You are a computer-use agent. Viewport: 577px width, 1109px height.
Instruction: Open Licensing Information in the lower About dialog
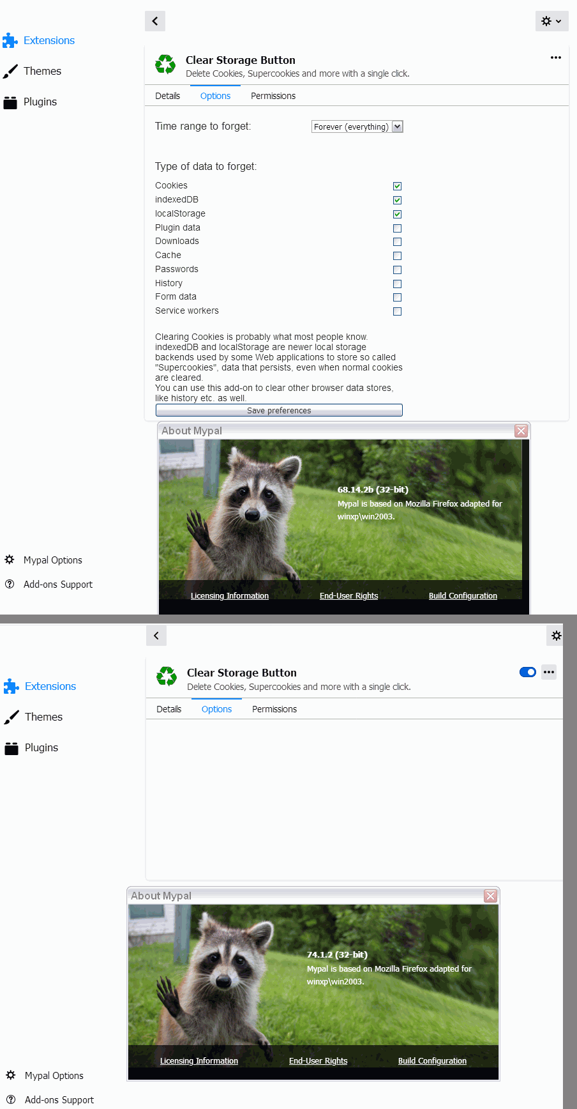tap(199, 1060)
